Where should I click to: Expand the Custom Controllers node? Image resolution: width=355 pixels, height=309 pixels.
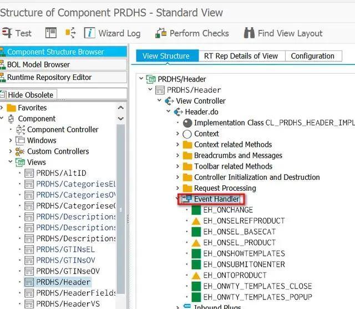(x=11, y=151)
